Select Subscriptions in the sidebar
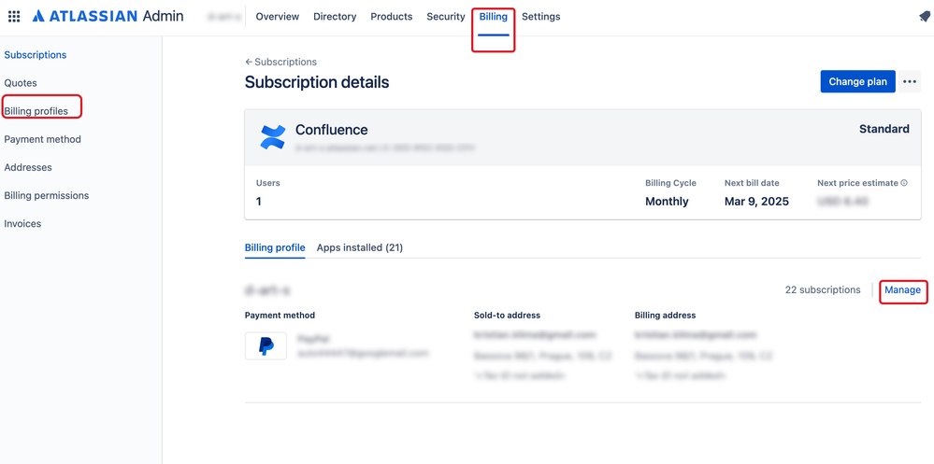 [x=36, y=55]
